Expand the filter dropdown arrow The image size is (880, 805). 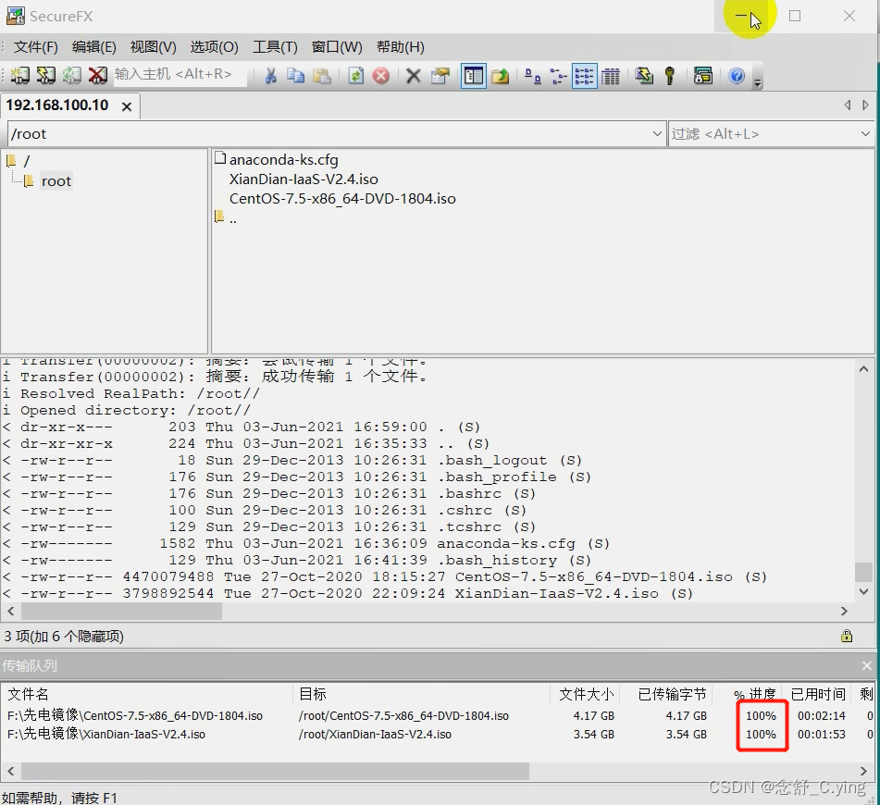tap(865, 133)
